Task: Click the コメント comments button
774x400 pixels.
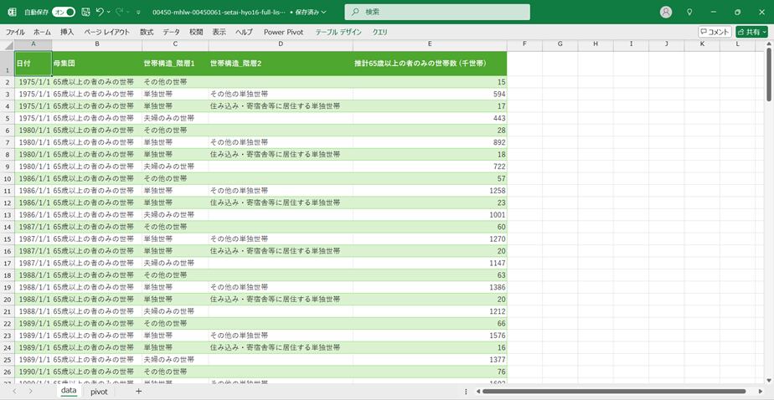Action: click(x=715, y=32)
